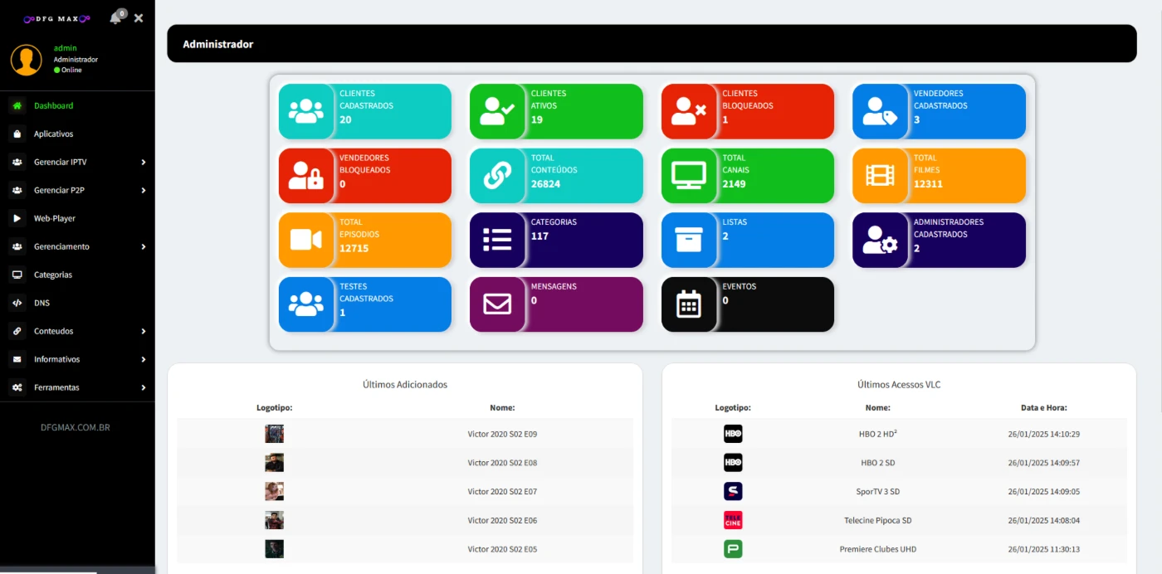Viewport: 1162px width, 574px height.
Task: Click the Victor 2020 S02 E09 thumbnail
Action: click(274, 434)
